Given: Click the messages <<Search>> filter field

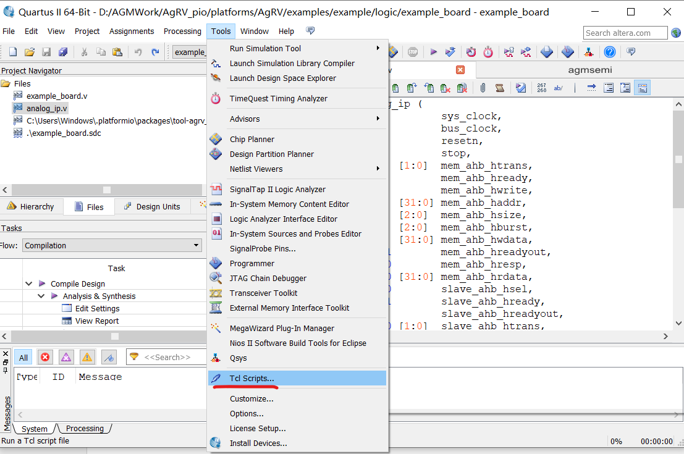Looking at the screenshot, I should tap(167, 357).
